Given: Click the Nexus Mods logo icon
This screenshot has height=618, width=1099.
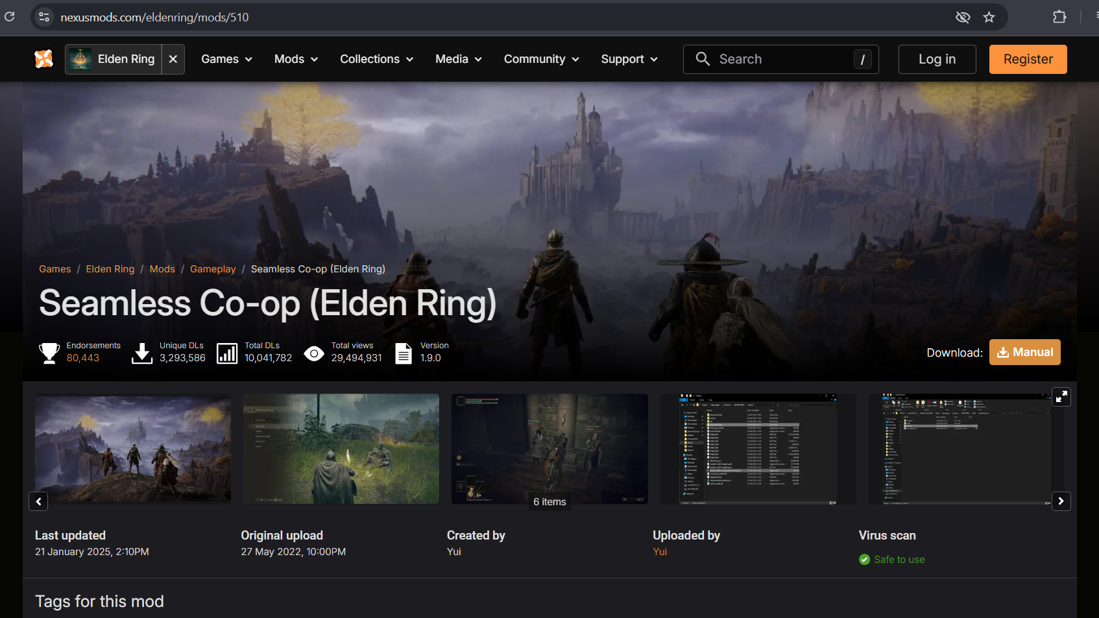Looking at the screenshot, I should pyautogui.click(x=43, y=59).
